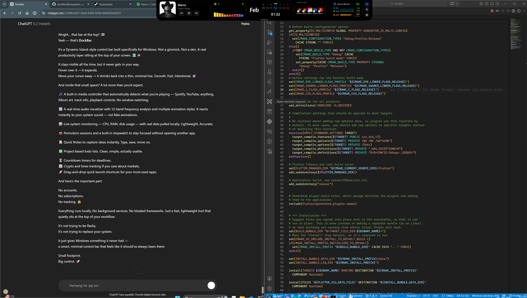Skip to next track in DockBar
This screenshot has width=527, height=298.
[x=196, y=13]
